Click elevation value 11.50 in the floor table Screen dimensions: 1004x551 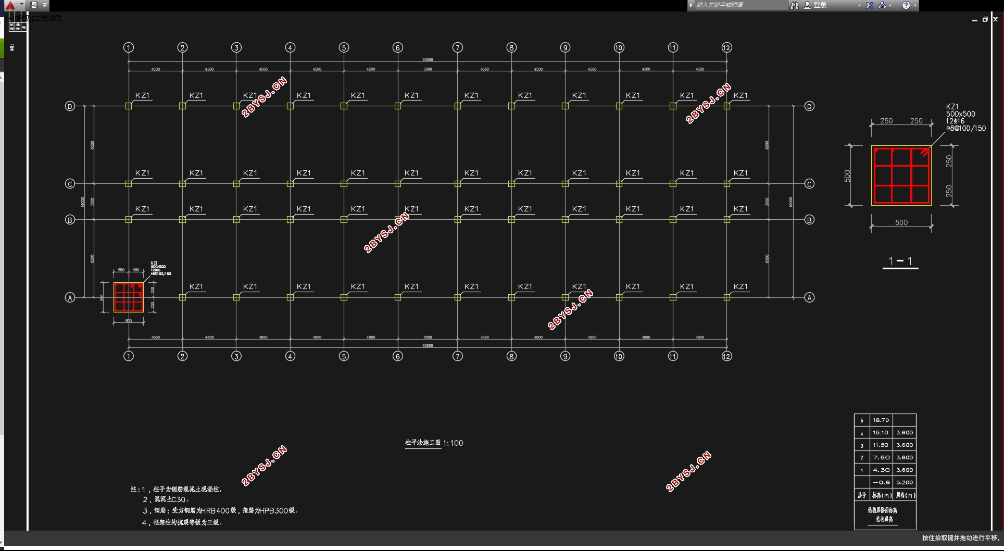[881, 445]
